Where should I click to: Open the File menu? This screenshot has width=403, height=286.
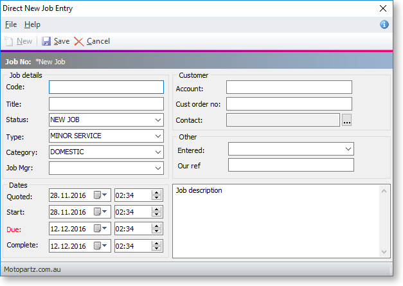(11, 24)
